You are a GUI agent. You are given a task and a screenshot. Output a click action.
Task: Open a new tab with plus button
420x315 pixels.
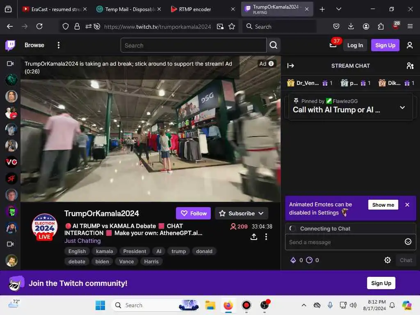pyautogui.click(x=322, y=9)
